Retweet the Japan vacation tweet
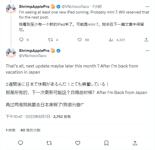Image resolution: width=155 pixels, height=150 pixels. (x=49, y=143)
